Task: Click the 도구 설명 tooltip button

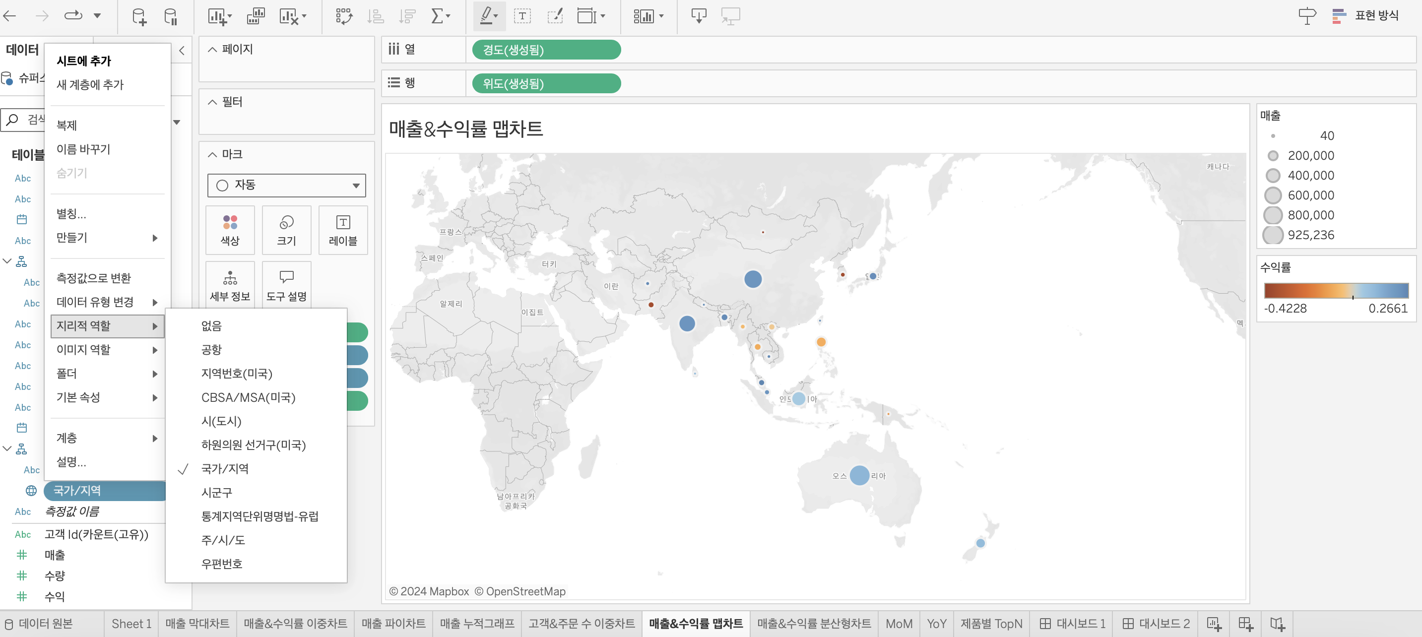Action: 286,285
